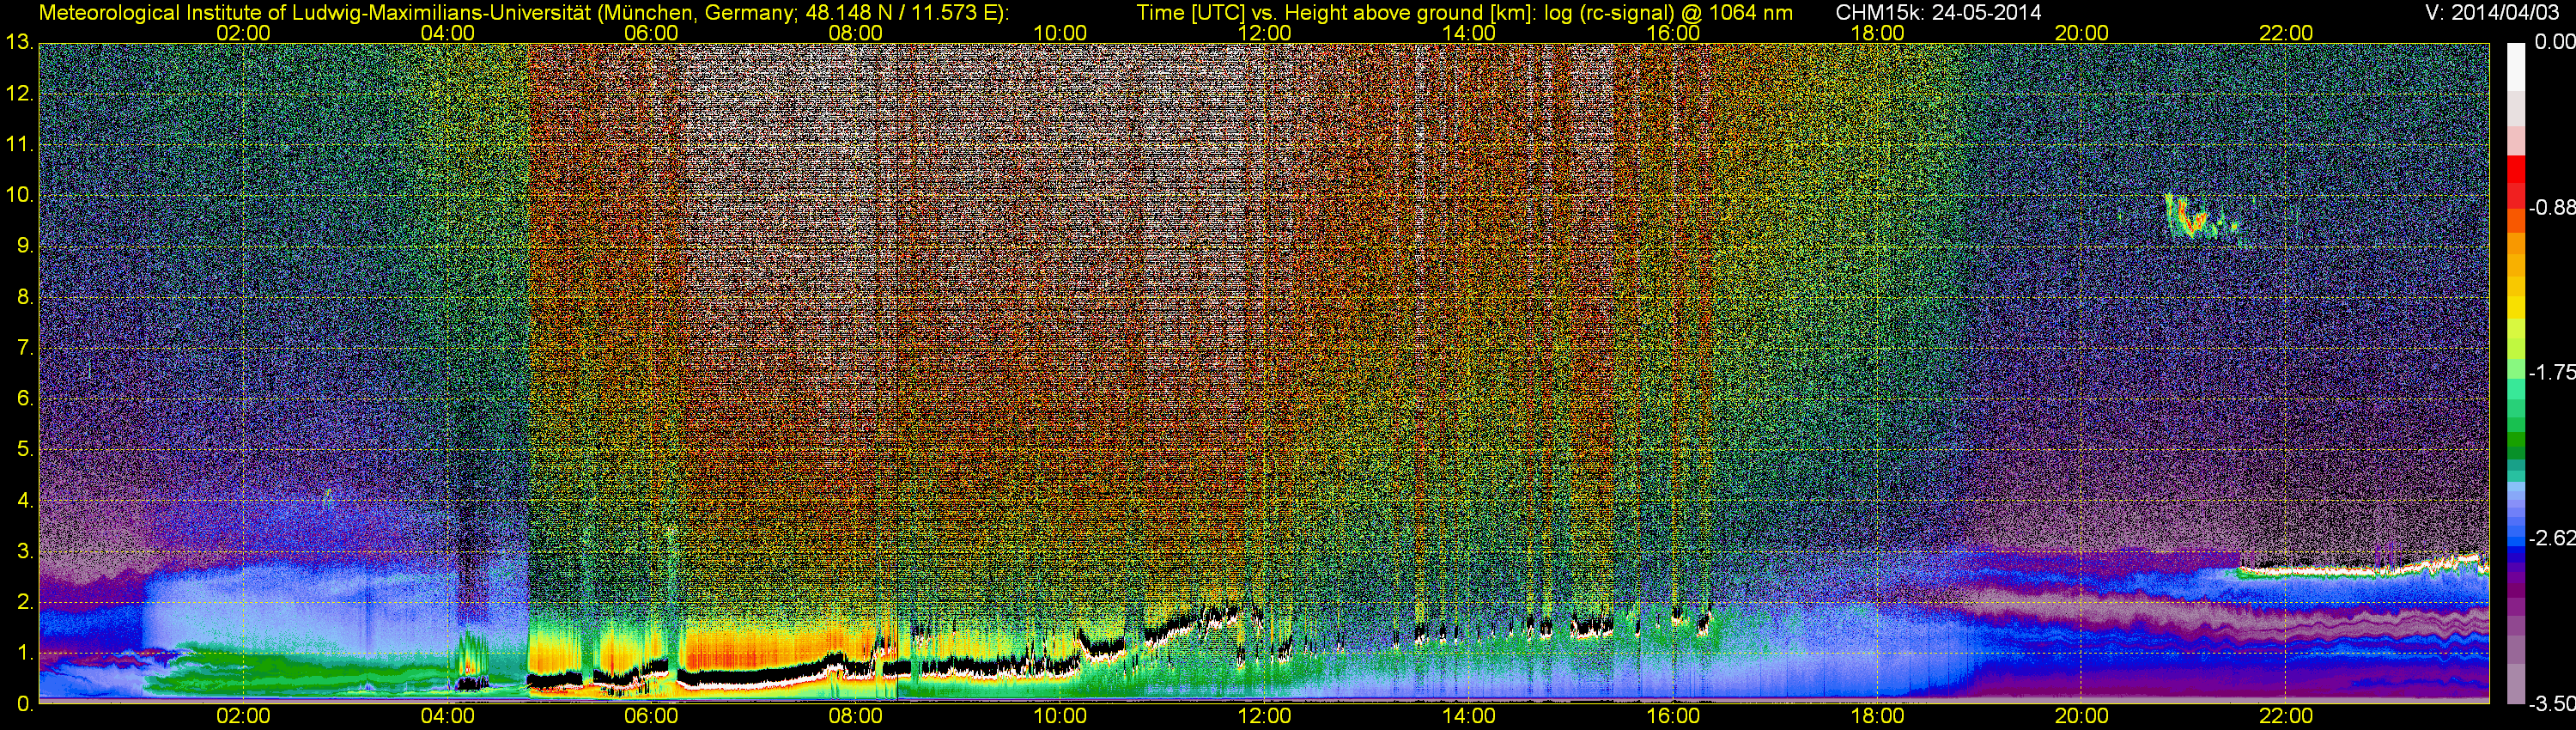
Task: Select the 08:00 label on bottom time axis
Action: (x=855, y=716)
